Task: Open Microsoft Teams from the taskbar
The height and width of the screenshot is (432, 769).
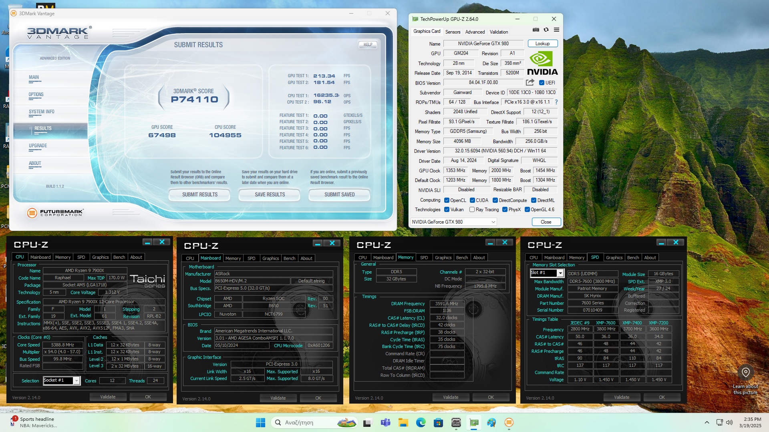Action: click(x=385, y=422)
